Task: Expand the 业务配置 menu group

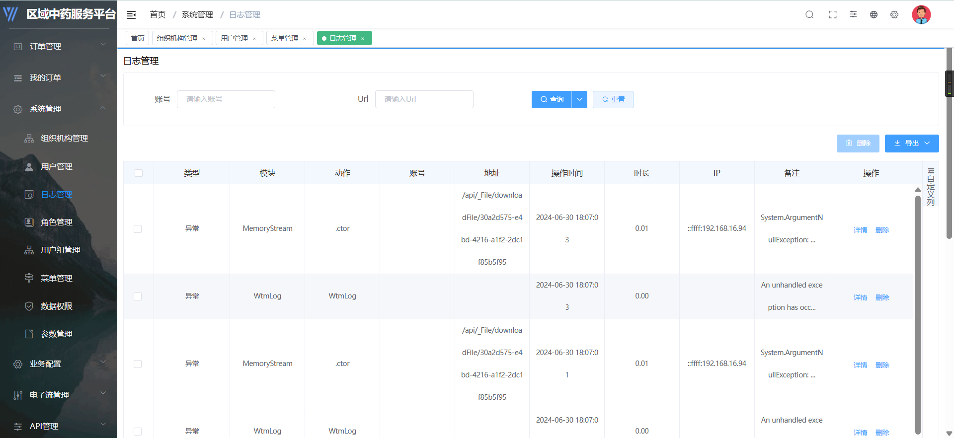Action: pos(103,362)
